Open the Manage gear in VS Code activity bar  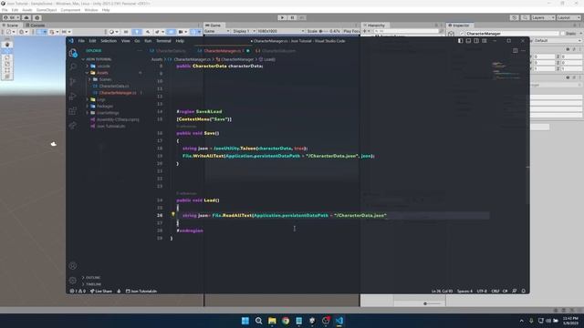click(x=73, y=280)
